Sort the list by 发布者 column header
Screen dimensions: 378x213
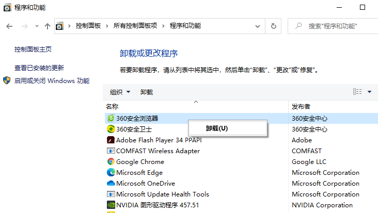pos(301,106)
